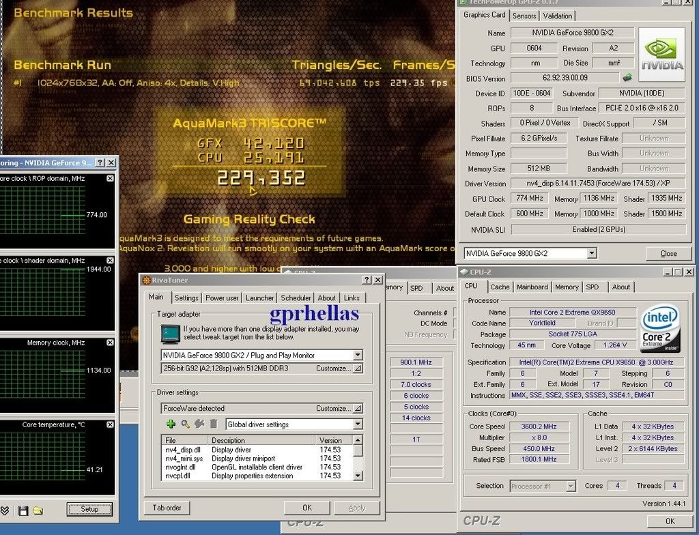Image resolution: width=699 pixels, height=535 pixels.
Task: Click the save floppy icon in monitoring window
Action: [23, 510]
